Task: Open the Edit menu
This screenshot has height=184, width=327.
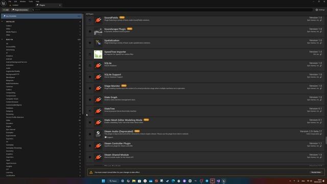Action: (x=15, y=2)
